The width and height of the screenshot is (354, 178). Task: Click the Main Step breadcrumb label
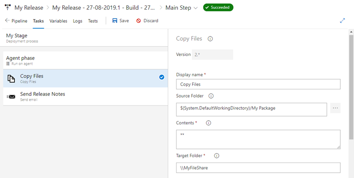click(178, 8)
